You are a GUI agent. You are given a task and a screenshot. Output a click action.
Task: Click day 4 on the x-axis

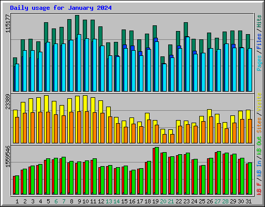tap(40, 201)
